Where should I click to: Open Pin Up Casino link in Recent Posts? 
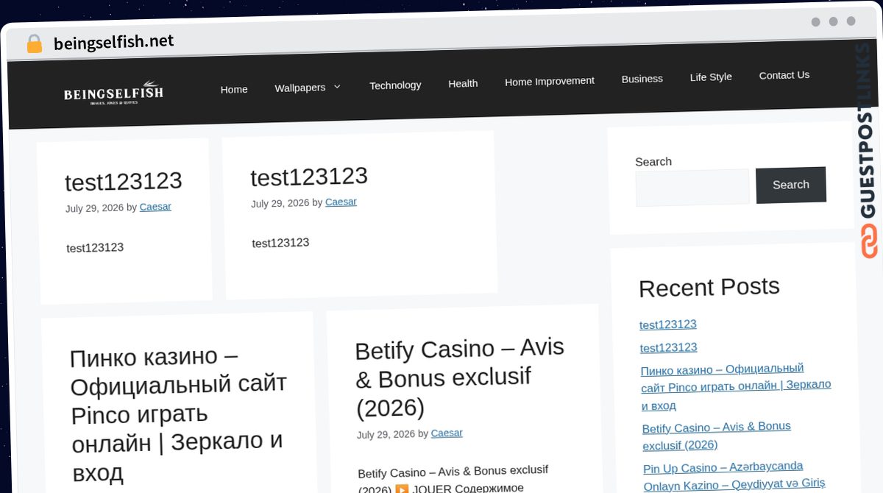pos(734,476)
